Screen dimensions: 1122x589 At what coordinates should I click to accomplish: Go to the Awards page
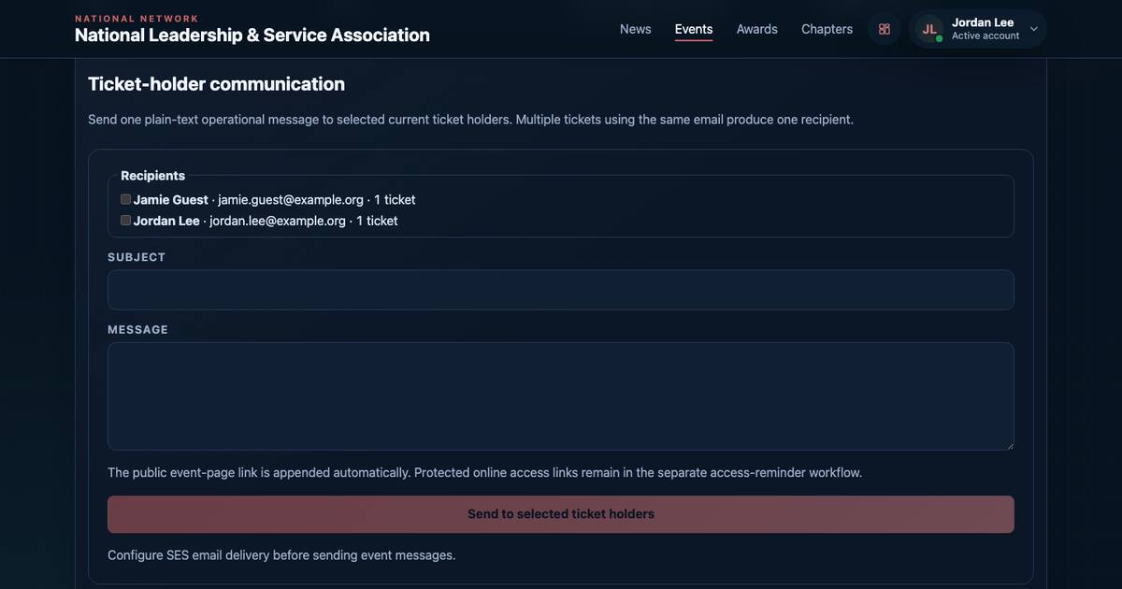(x=756, y=29)
